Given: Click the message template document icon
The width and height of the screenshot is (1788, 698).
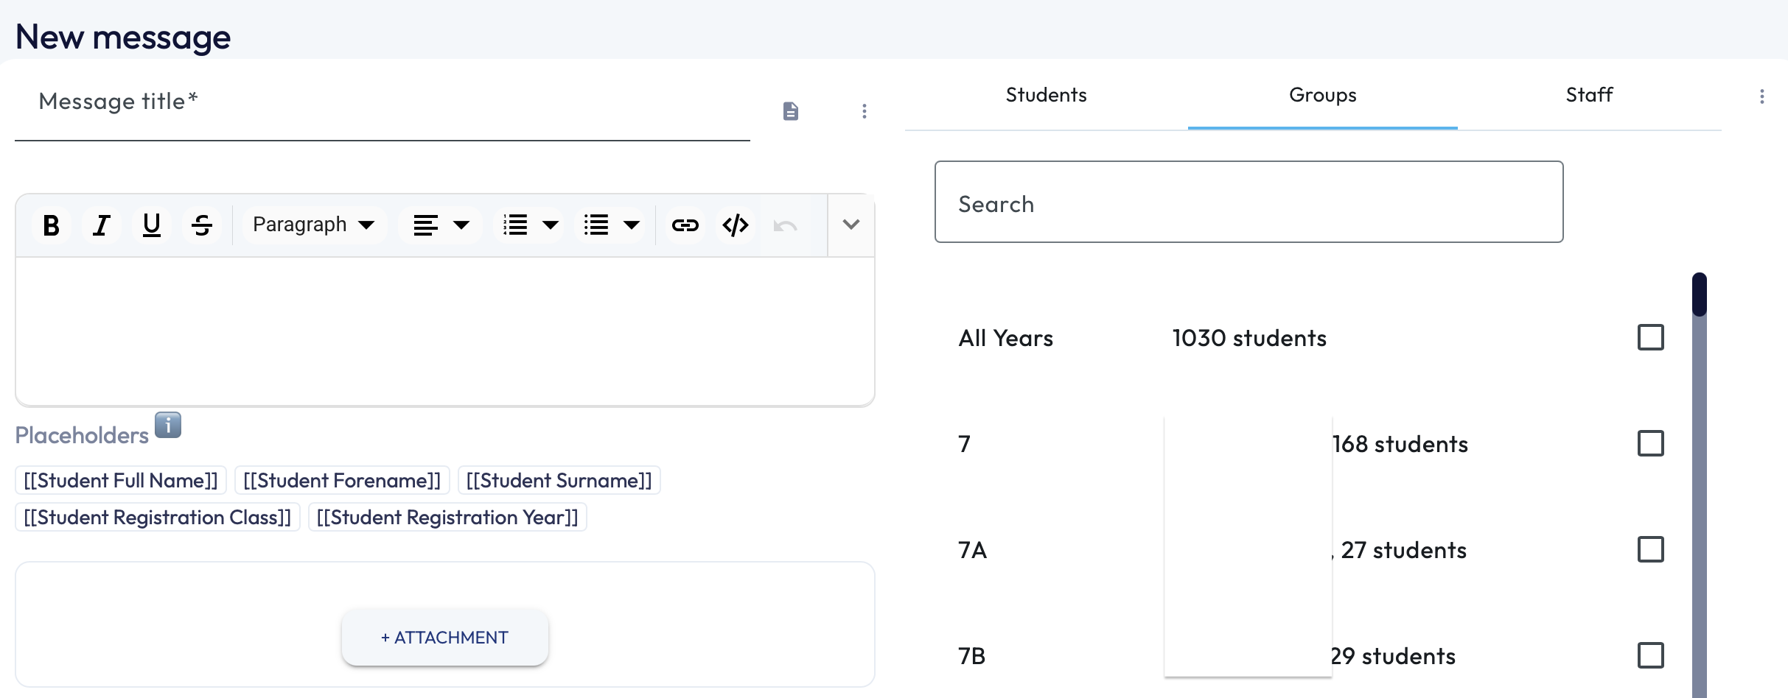Looking at the screenshot, I should click(x=791, y=111).
